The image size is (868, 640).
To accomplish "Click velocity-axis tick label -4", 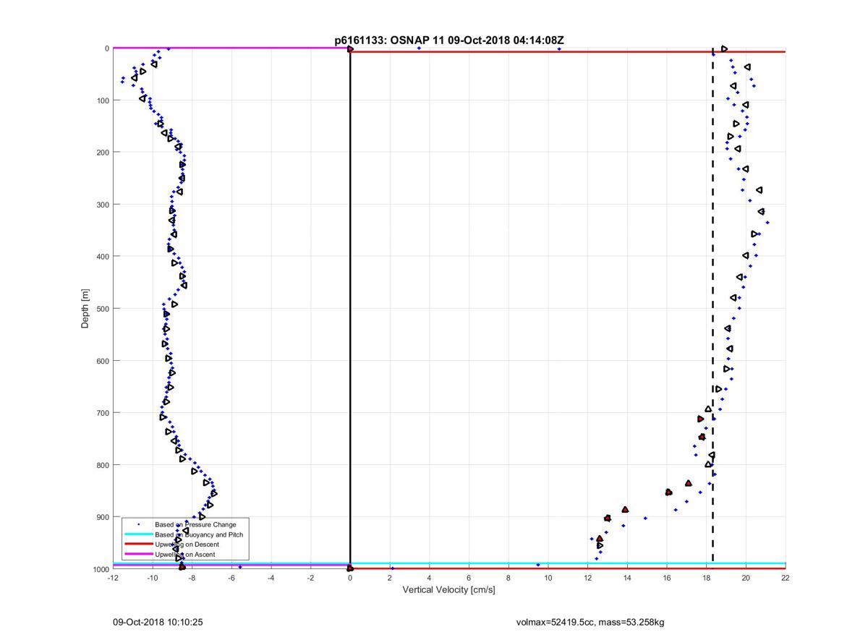I will [271, 578].
